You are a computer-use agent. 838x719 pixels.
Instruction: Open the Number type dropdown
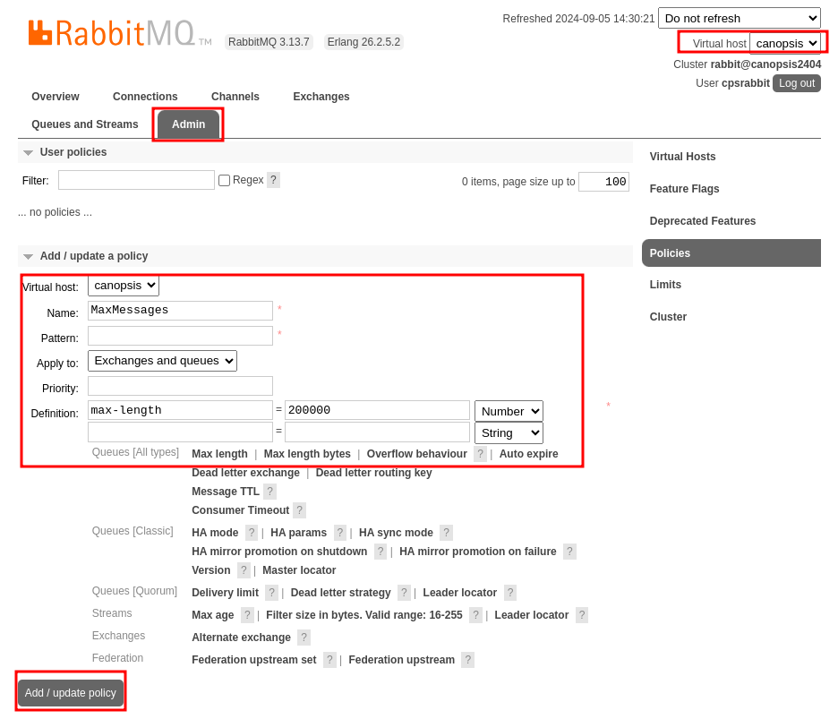tap(509, 411)
